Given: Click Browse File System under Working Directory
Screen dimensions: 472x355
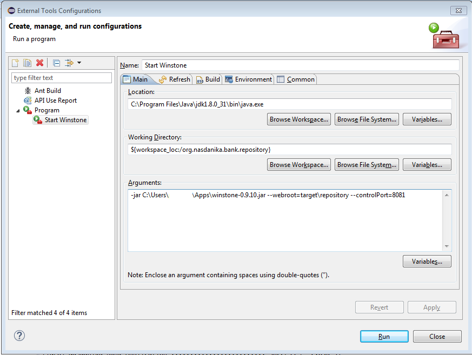Looking at the screenshot, I should (x=367, y=165).
